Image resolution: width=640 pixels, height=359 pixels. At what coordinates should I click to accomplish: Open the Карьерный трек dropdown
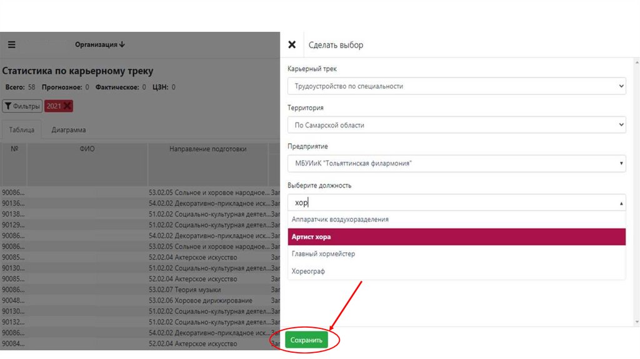click(456, 86)
